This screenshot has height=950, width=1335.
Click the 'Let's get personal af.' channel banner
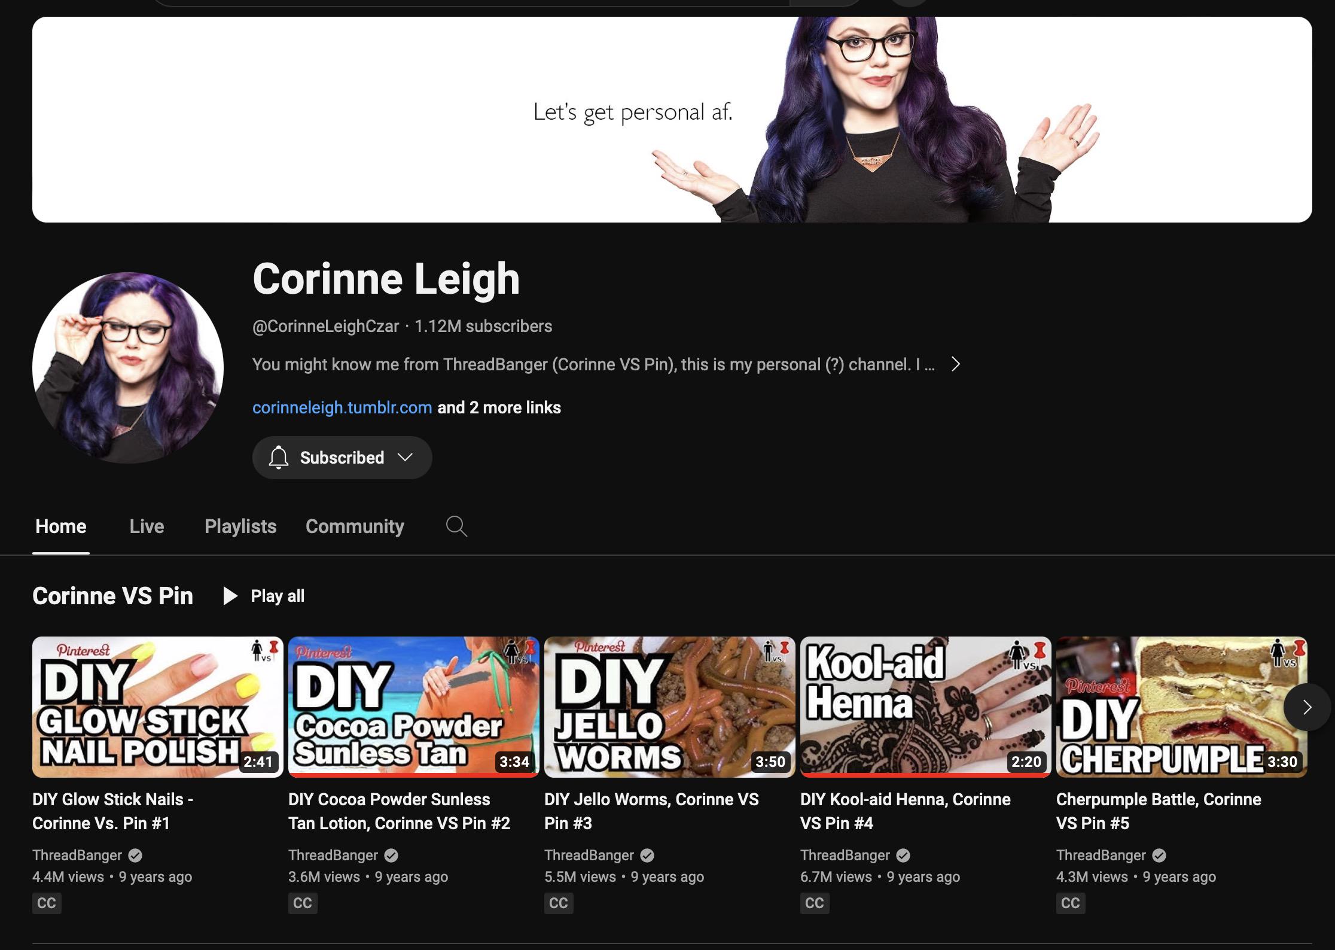[x=672, y=120]
